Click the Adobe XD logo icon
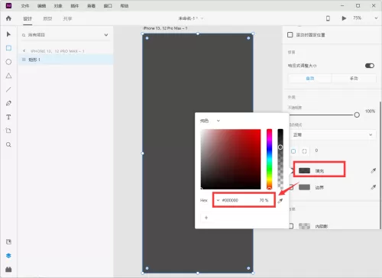 click(8, 5)
